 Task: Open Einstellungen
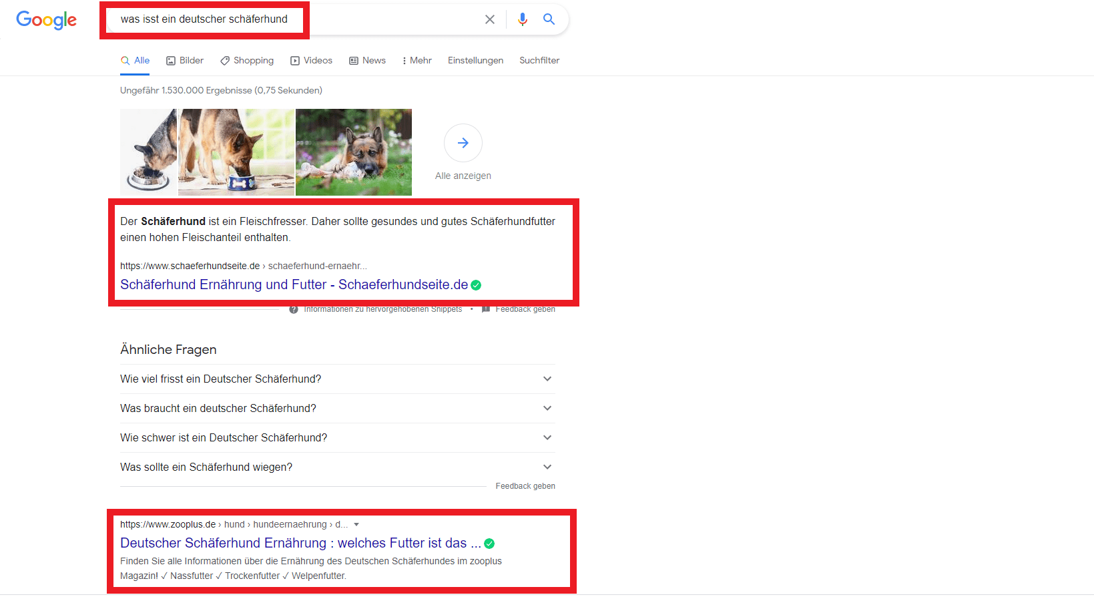475,60
